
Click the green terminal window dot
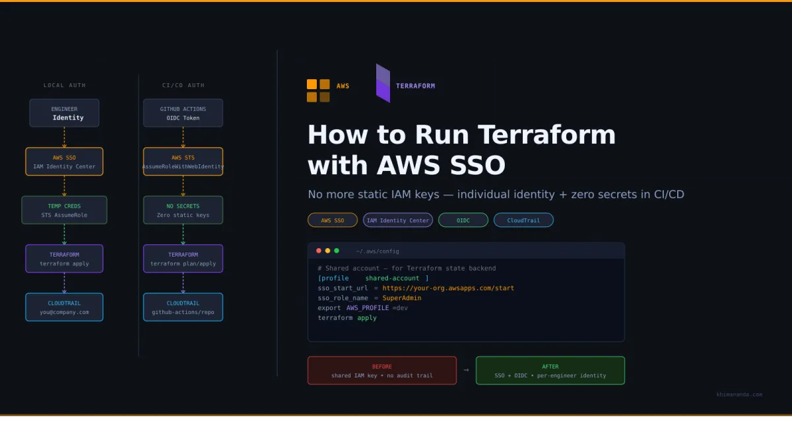click(336, 251)
